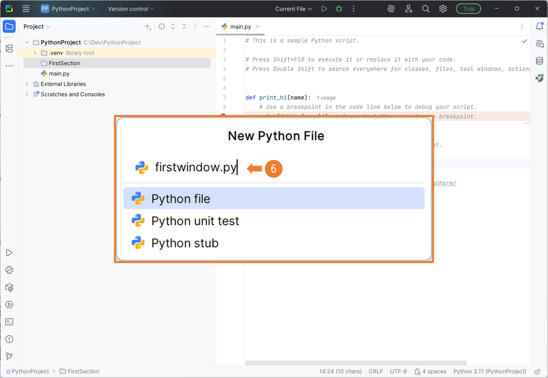This screenshot has height=378, width=548.
Task: Click the Trial license button
Action: (x=468, y=9)
